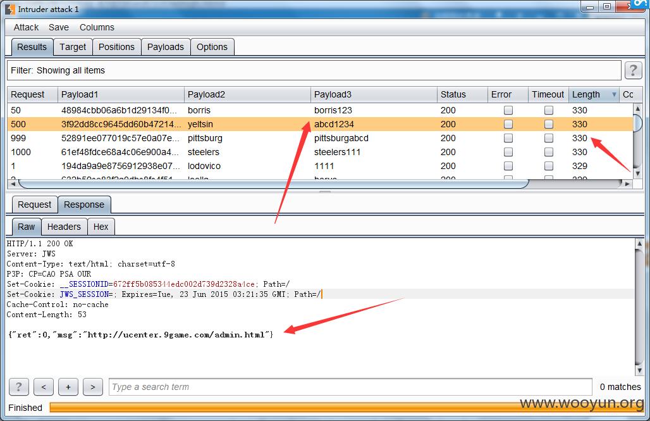
Task: Sort by the Error column header
Action: [x=508, y=95]
